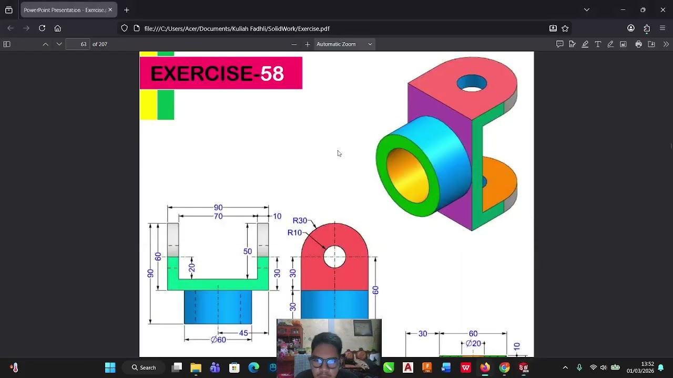Open AutoCAD from taskbar
Image resolution: width=673 pixels, height=378 pixels.
click(x=408, y=367)
